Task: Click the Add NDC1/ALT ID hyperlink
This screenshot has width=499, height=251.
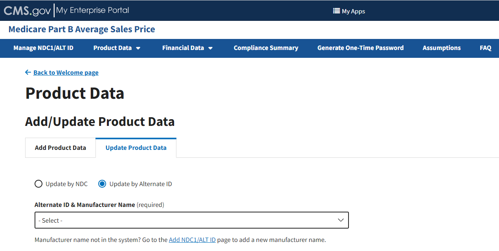Action: coord(192,240)
